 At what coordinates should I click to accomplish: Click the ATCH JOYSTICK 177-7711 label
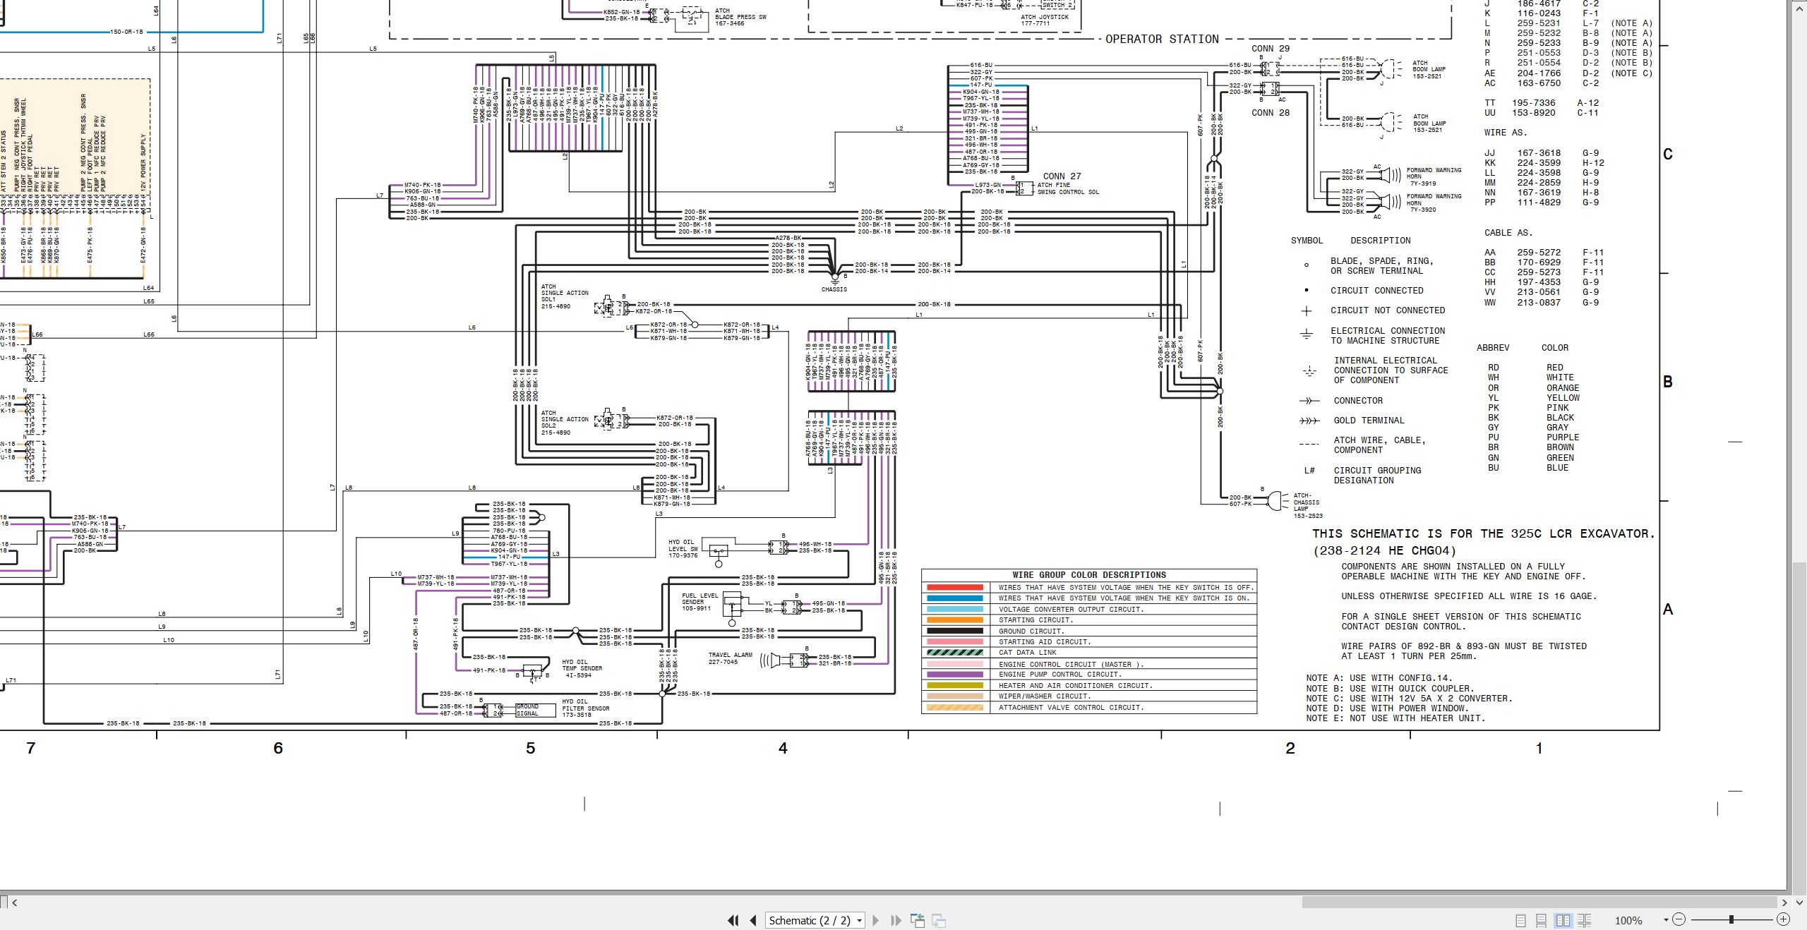coord(1045,20)
